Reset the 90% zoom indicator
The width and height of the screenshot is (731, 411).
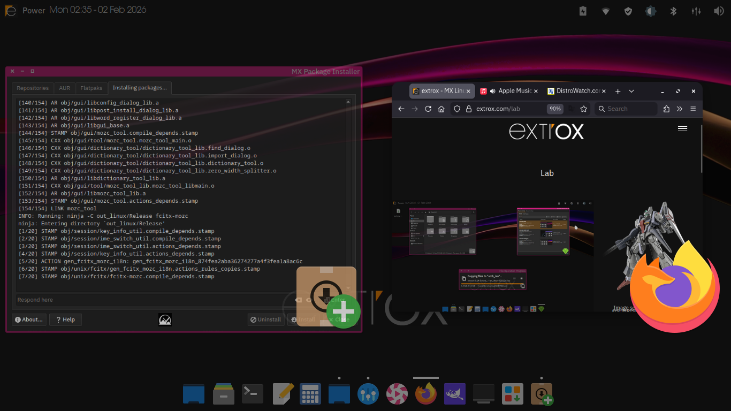pos(555,109)
